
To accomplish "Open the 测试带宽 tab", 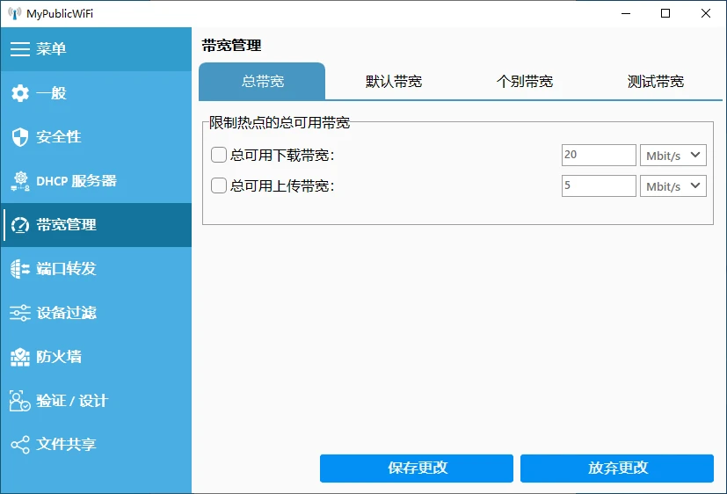I will [x=656, y=82].
